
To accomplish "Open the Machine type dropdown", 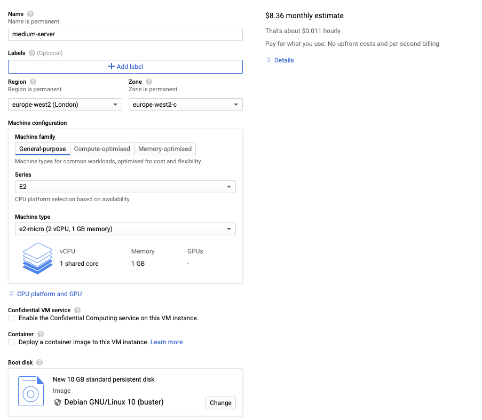I will pos(125,228).
